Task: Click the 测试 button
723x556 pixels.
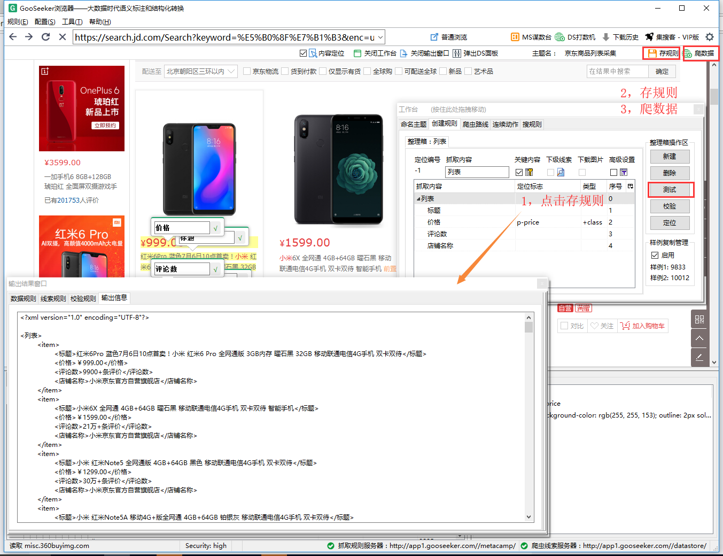Action: 670,189
